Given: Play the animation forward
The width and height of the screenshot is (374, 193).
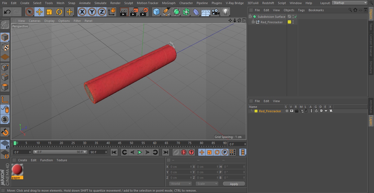Looking at the screenshot, I should click(140, 152).
